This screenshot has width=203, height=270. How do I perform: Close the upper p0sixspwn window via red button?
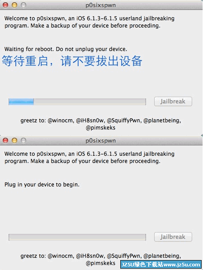[5, 5]
